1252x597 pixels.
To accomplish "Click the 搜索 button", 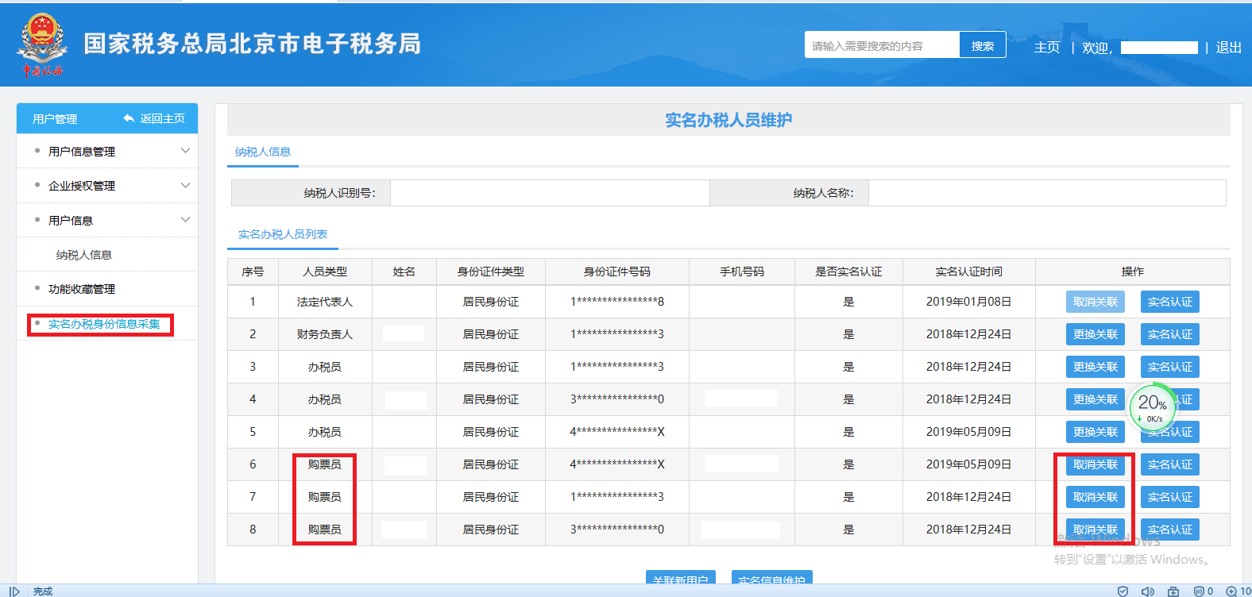I will pyautogui.click(x=982, y=46).
